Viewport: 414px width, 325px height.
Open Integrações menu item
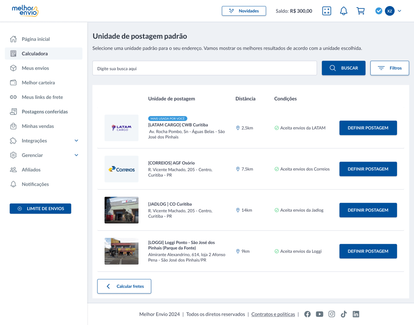(34, 140)
